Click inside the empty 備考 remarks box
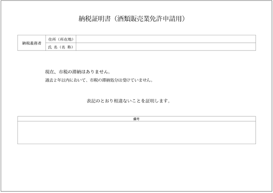 coord(136,133)
